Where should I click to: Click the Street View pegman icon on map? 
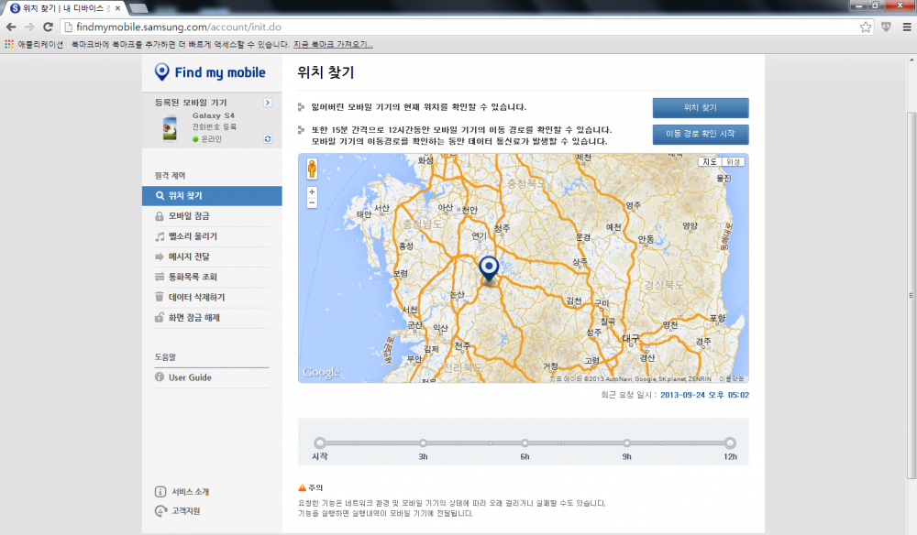[x=312, y=169]
